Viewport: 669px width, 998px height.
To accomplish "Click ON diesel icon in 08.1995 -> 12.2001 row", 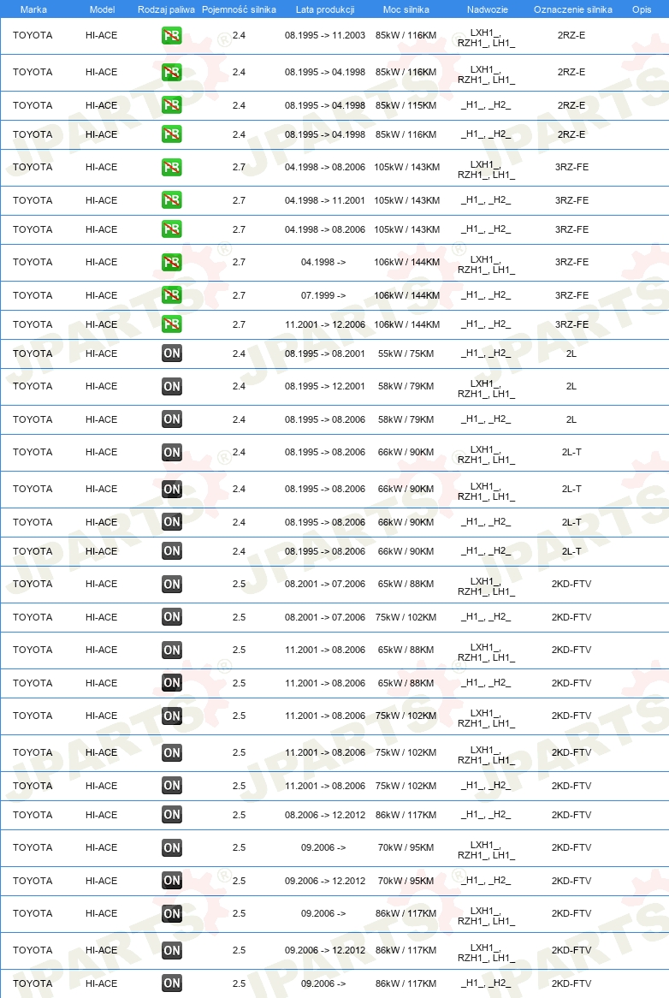I will [172, 386].
